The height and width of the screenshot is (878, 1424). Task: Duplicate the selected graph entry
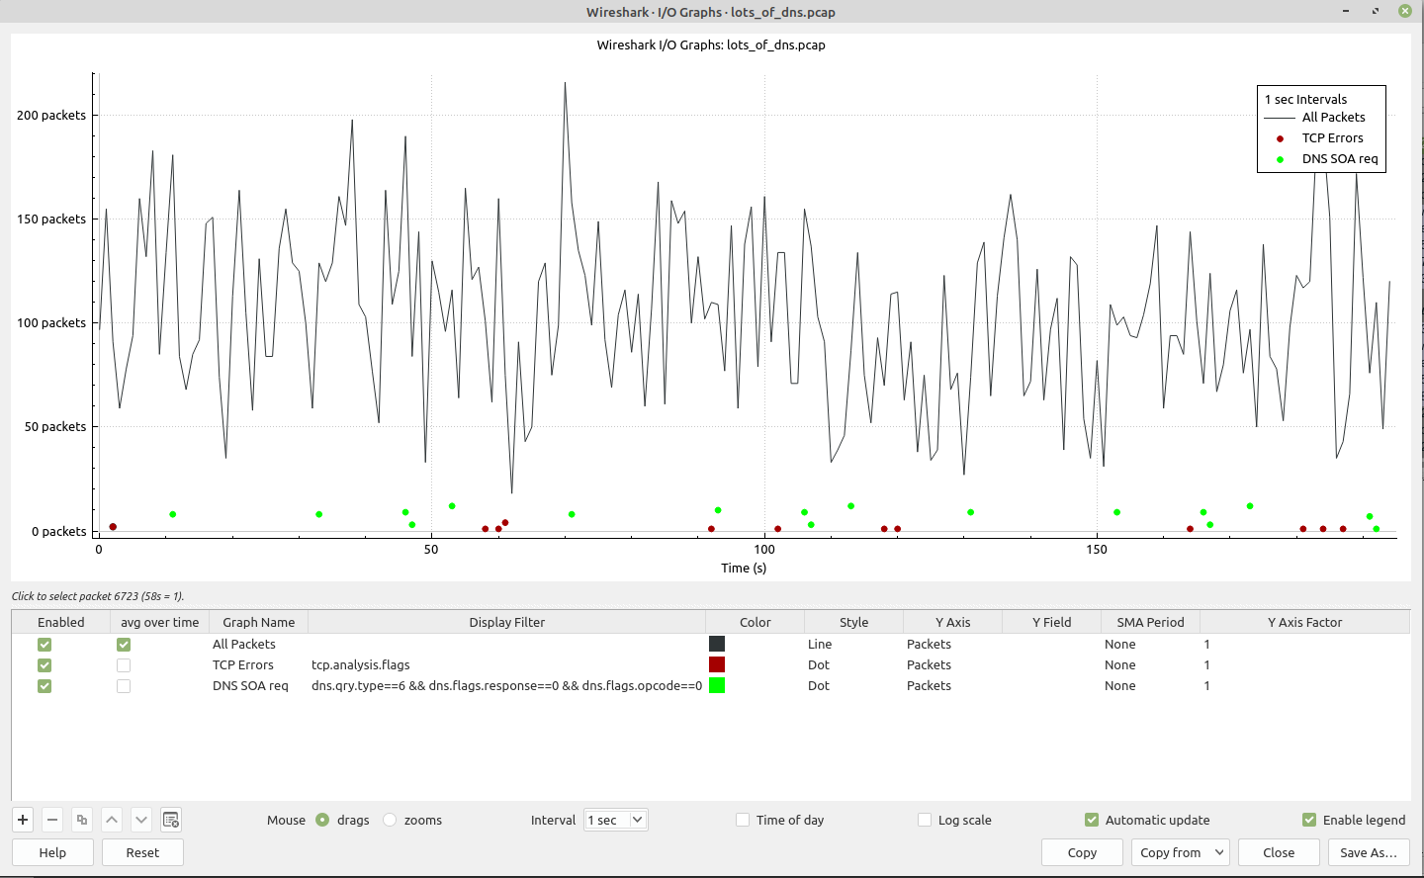[81, 820]
